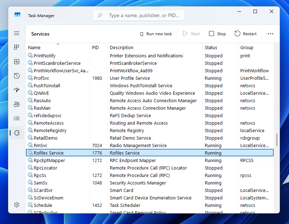Open the Performance page icon

[x=17, y=62]
